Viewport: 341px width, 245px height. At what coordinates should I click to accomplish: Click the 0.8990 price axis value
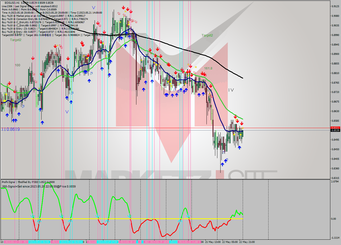[x=335, y=35]
